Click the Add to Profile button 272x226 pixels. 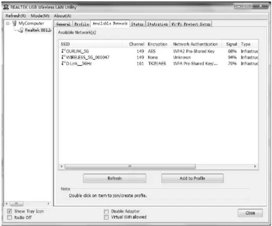tap(192, 178)
